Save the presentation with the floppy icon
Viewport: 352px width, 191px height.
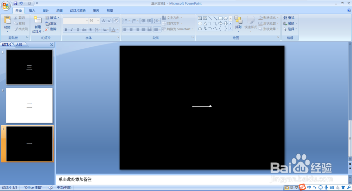[x=15, y=4]
